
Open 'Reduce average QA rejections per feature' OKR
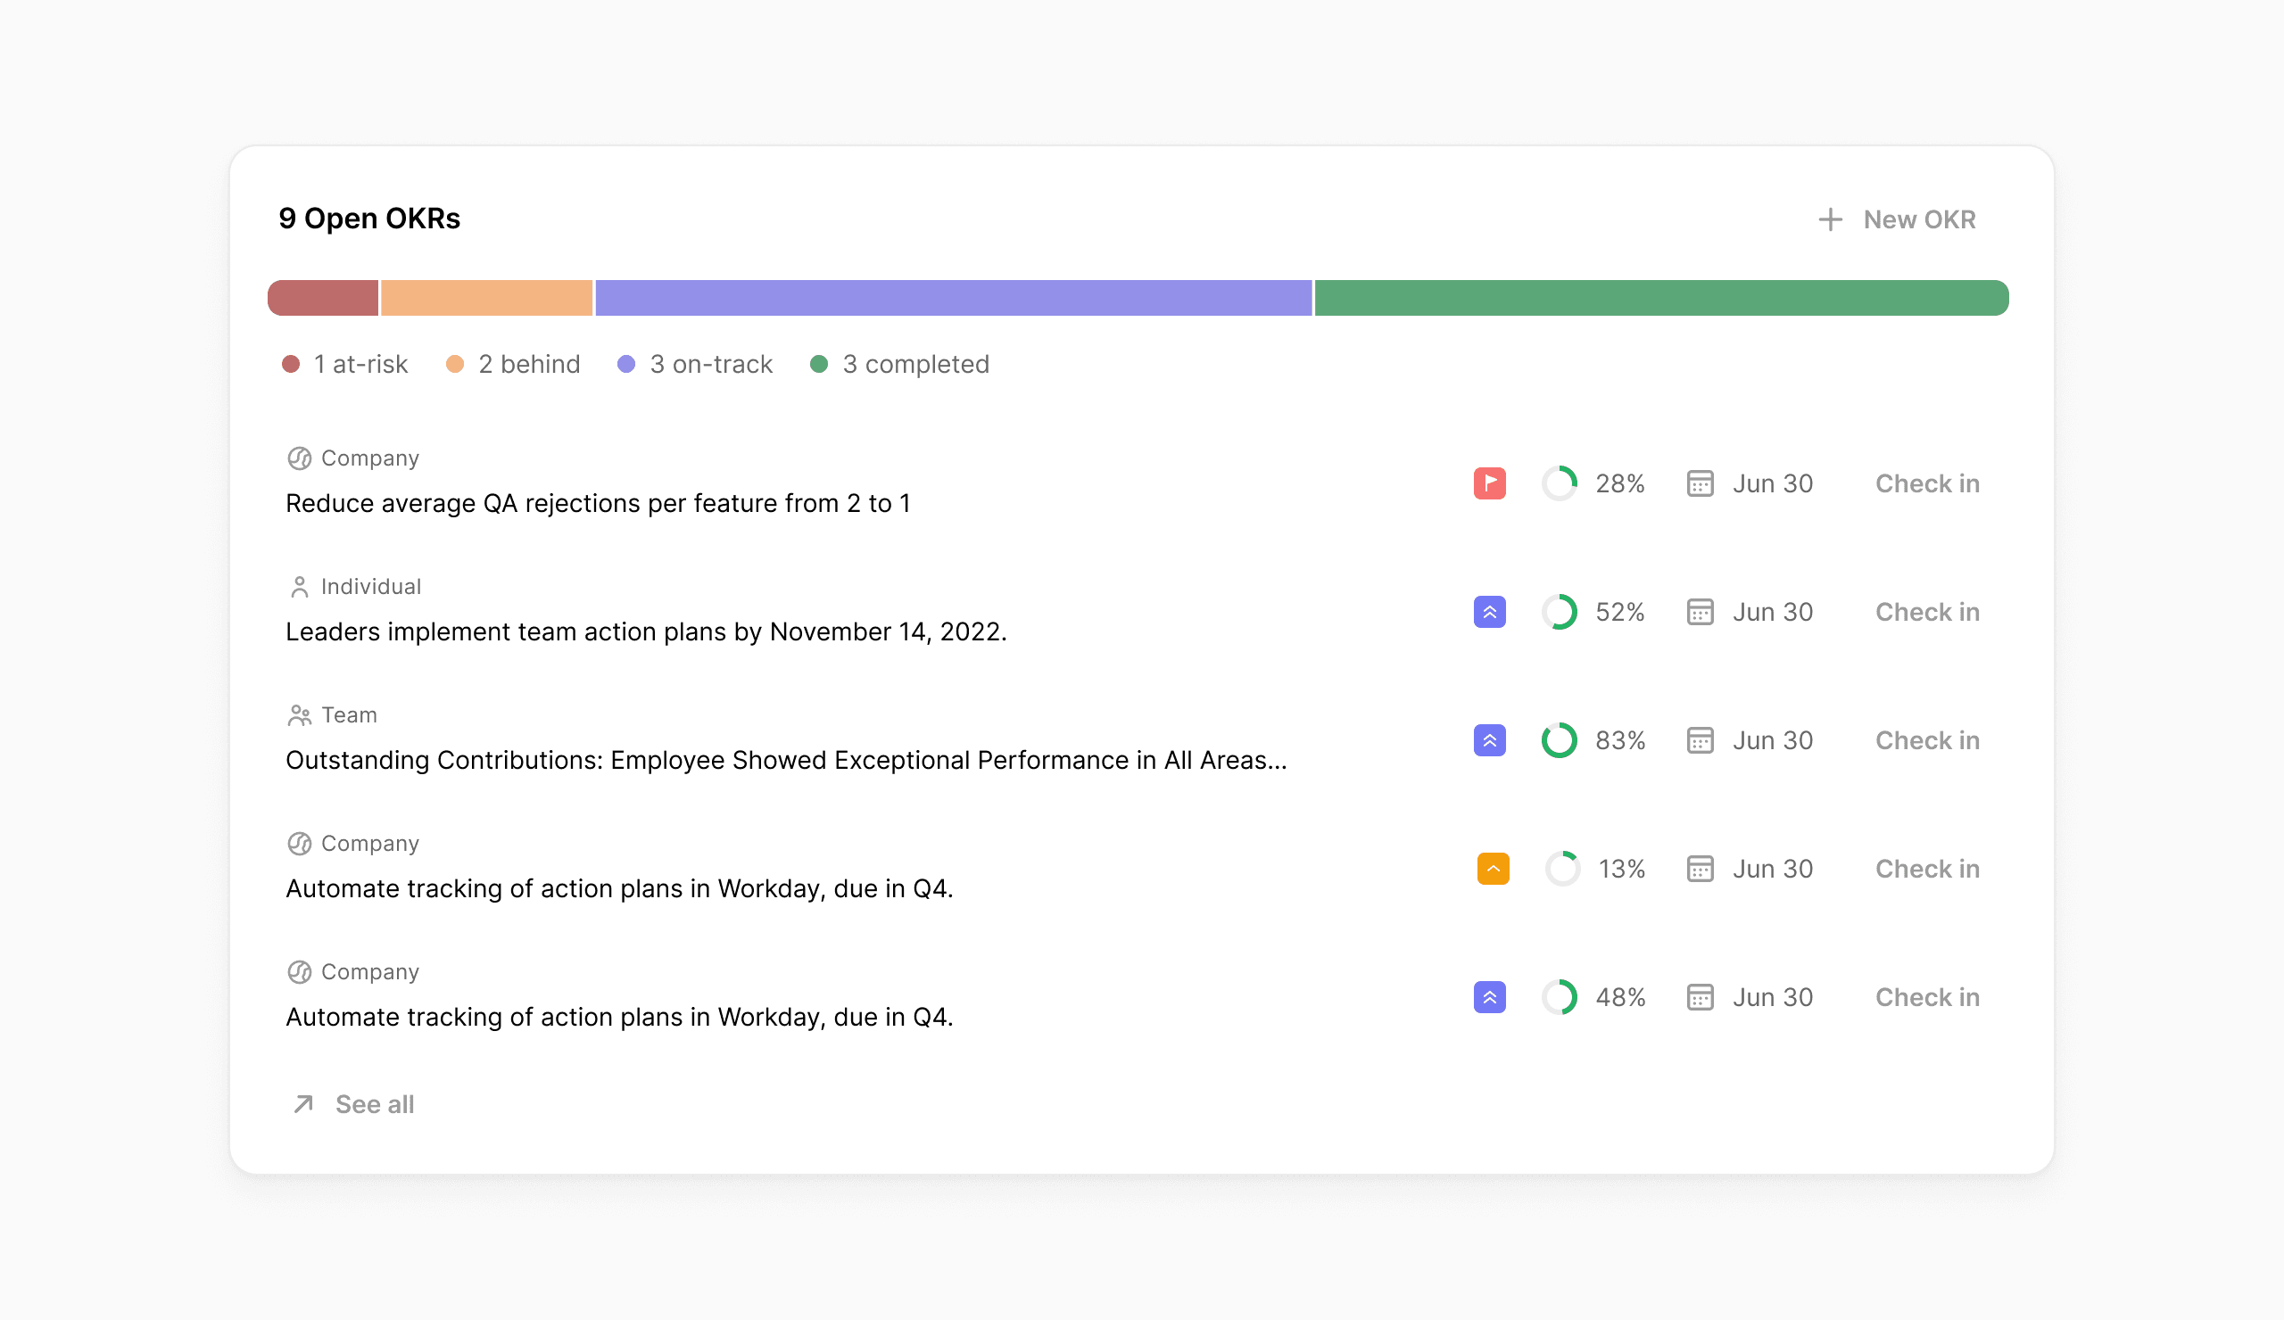(598, 504)
